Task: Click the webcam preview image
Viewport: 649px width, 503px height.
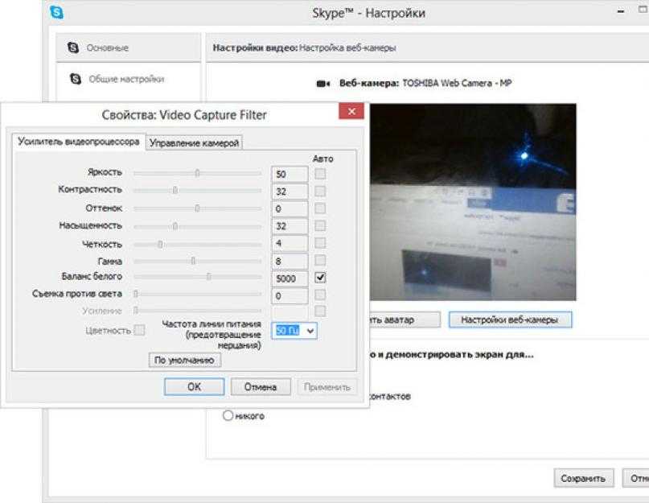Action: pyautogui.click(x=473, y=202)
